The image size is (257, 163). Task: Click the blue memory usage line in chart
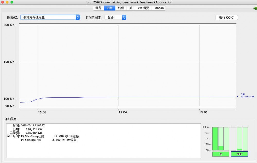pyautogui.click(x=128, y=97)
